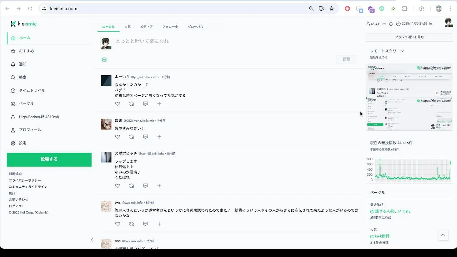Allow push notifications with プッシュ通知を許可
The width and height of the screenshot is (457, 257).
coord(409,37)
